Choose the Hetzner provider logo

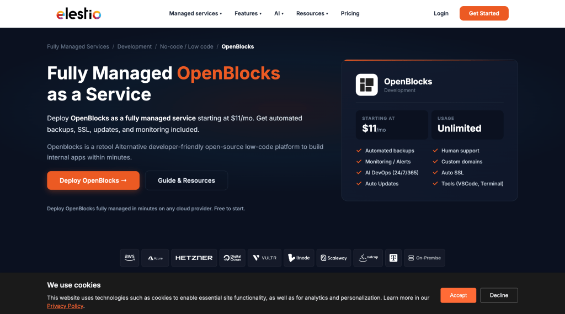(194, 258)
